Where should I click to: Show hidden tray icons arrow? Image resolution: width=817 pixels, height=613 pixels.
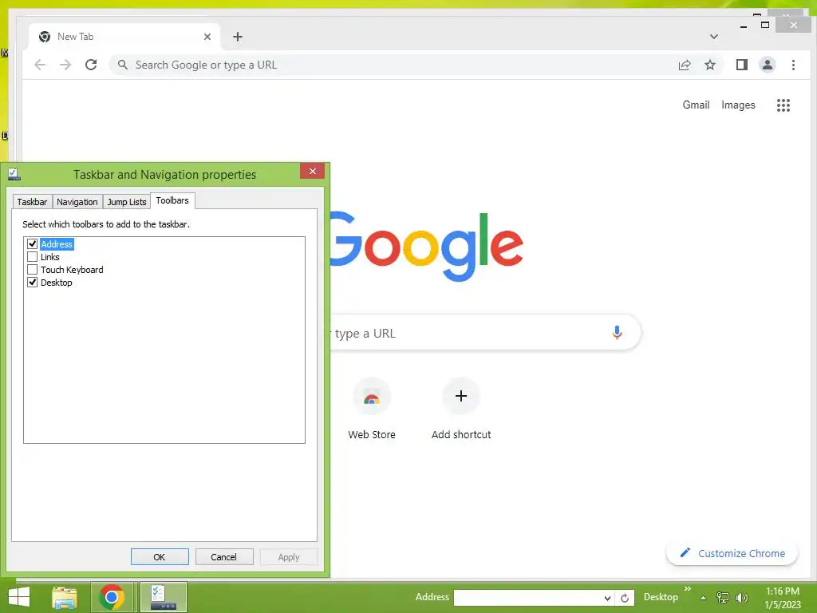pyautogui.click(x=704, y=598)
